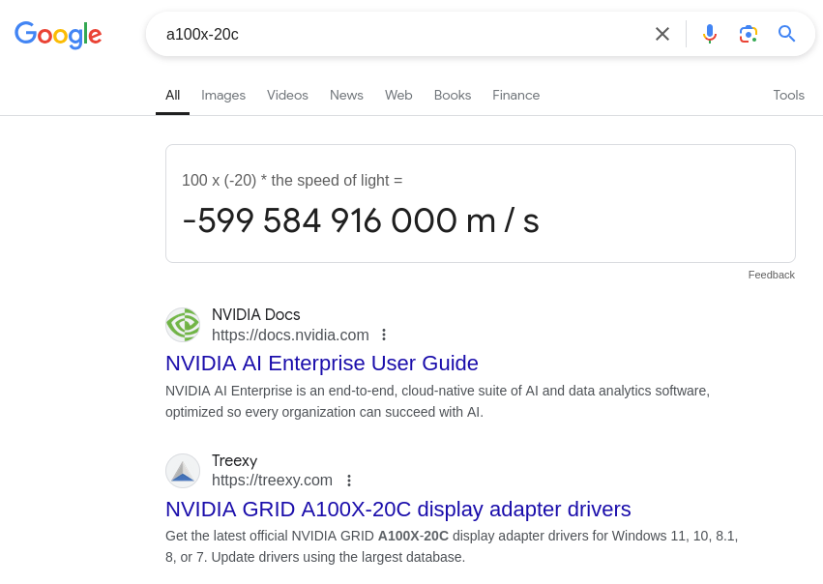Open the NVIDIA GRID A100X-20C drivers result
The height and width of the screenshot is (584, 823).
coord(398,509)
